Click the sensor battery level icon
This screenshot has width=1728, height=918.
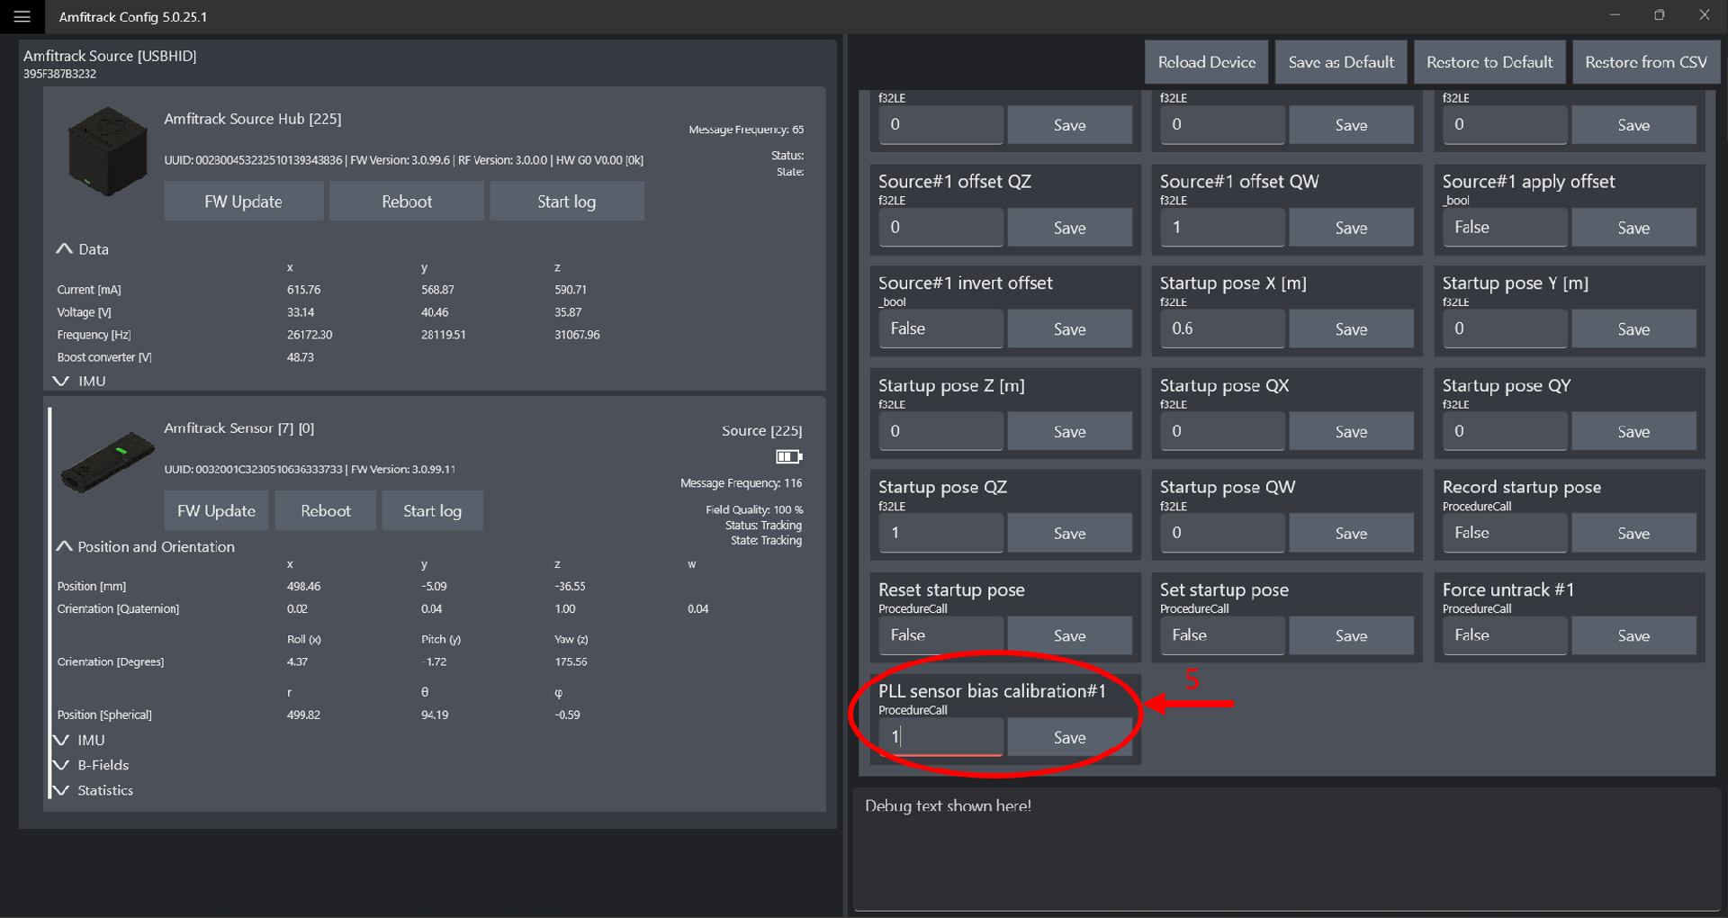[x=788, y=456]
